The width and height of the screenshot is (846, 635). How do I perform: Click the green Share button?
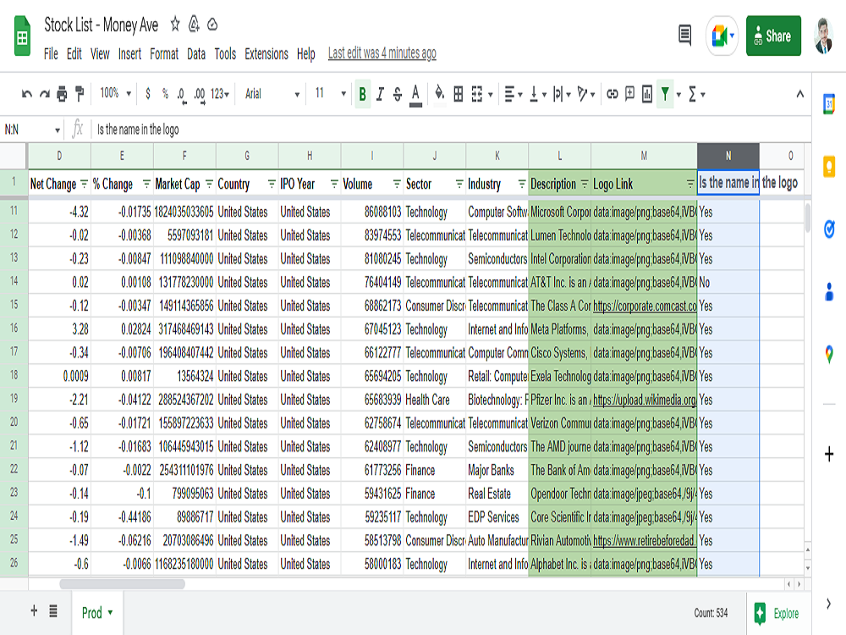773,36
